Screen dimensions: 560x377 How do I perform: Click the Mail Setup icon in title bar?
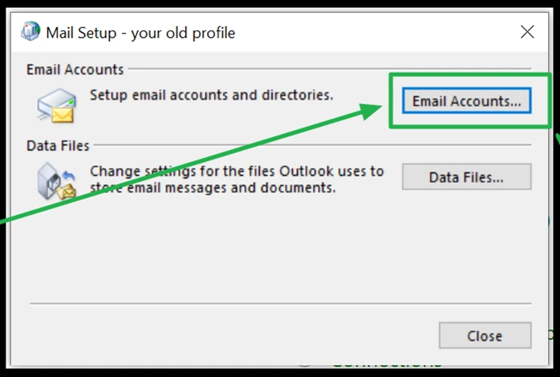[31, 32]
